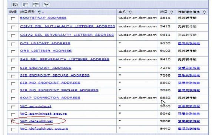Open the SOAP_CONNECTOR_ADDRESS port link
The height and width of the screenshot is (135, 212).
pos(50,98)
